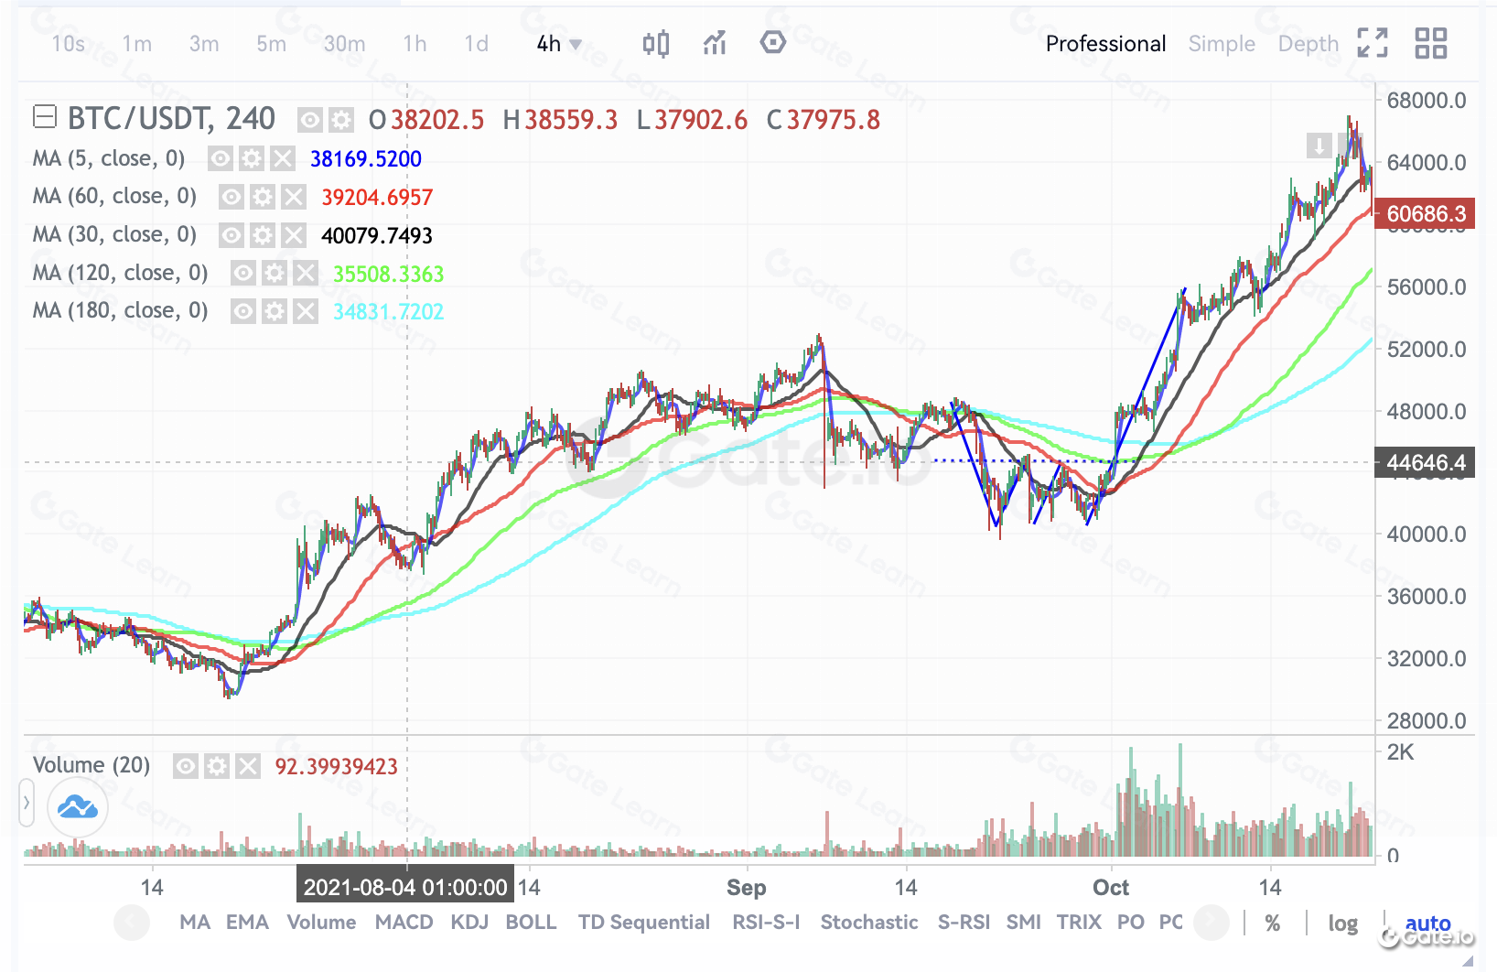Screen dimensions: 1497x972
Task: Toggle log scale on price axis
Action: (x=1342, y=923)
